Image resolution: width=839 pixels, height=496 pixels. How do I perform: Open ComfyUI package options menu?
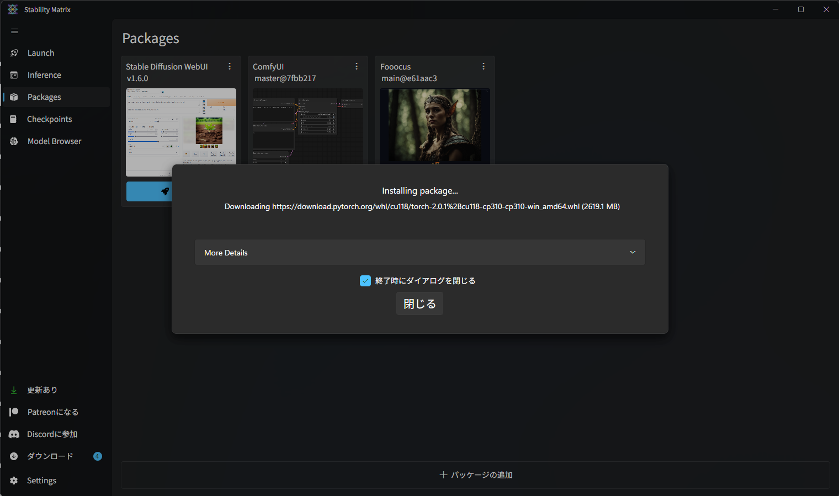click(357, 66)
